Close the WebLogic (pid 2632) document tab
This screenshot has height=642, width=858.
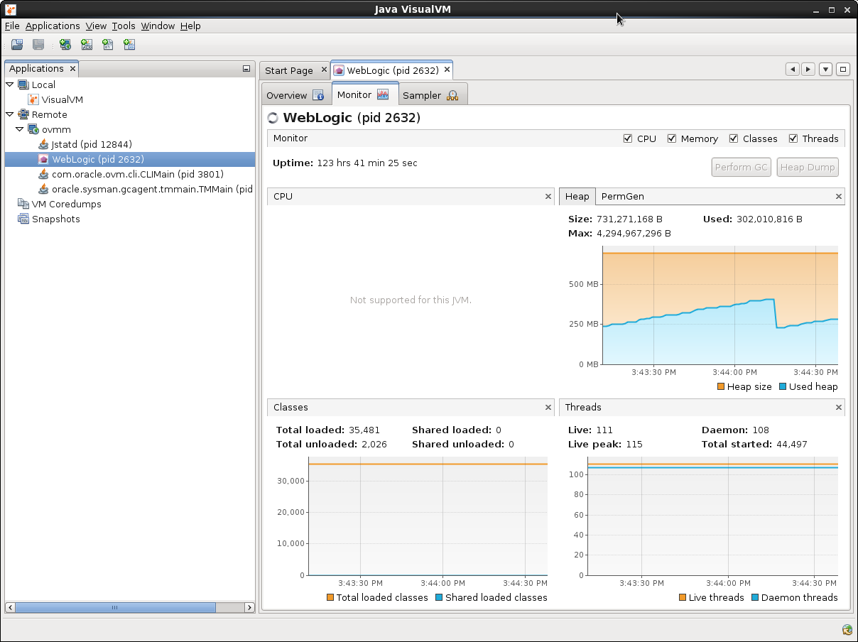point(447,70)
